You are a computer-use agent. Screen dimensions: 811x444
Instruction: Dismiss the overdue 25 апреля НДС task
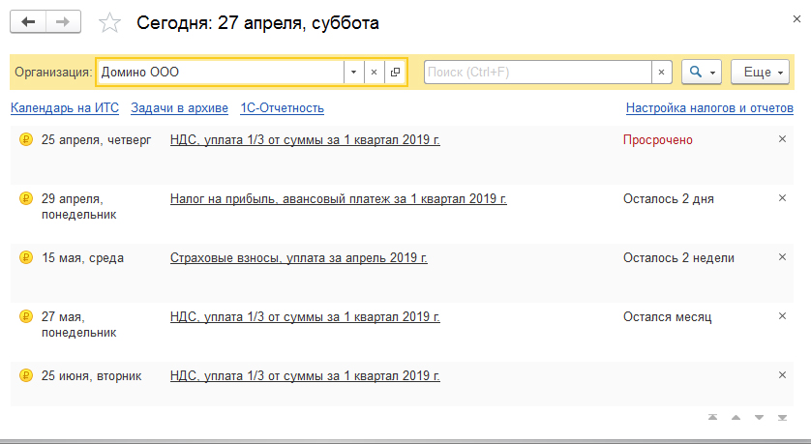(x=782, y=139)
